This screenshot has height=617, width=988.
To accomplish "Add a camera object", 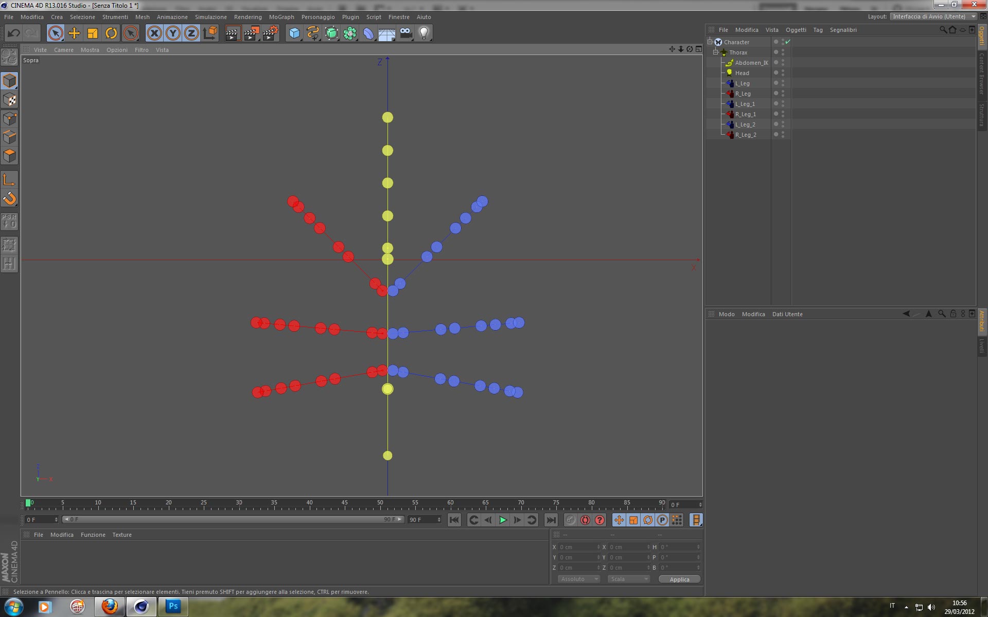I will (x=405, y=33).
